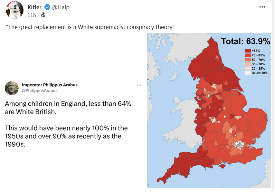
Task: Click Imperator Philippus Arabus name
Action: (50, 85)
